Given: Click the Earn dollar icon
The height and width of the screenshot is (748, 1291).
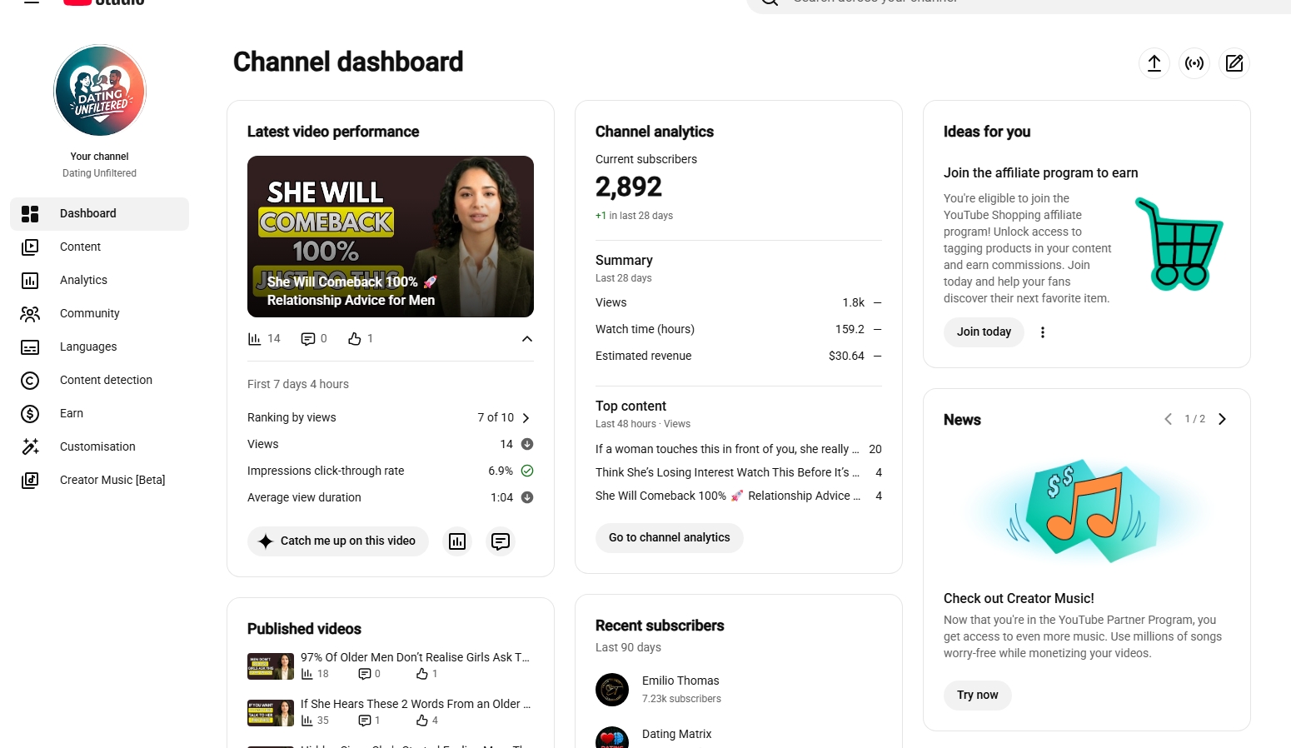Looking at the screenshot, I should pyautogui.click(x=30, y=414).
